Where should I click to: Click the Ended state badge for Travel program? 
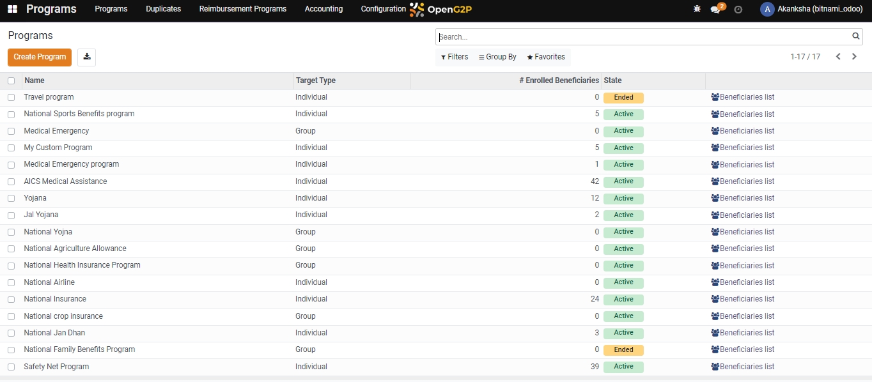pos(623,98)
